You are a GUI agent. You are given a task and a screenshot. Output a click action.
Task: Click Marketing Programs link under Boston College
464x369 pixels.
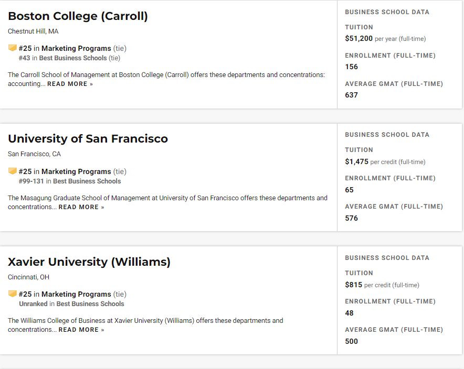click(76, 48)
